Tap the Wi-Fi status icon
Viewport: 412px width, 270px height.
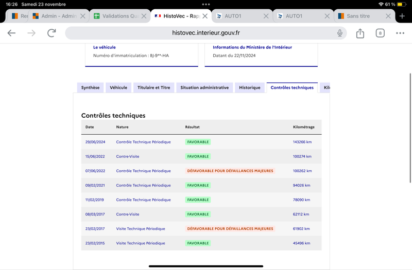(381, 4)
